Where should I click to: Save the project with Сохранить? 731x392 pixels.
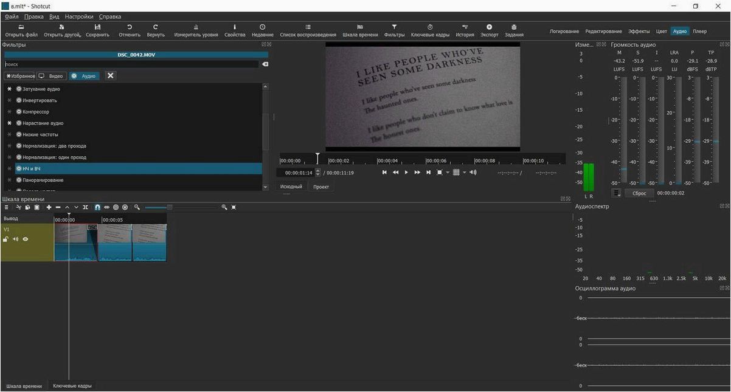(97, 30)
